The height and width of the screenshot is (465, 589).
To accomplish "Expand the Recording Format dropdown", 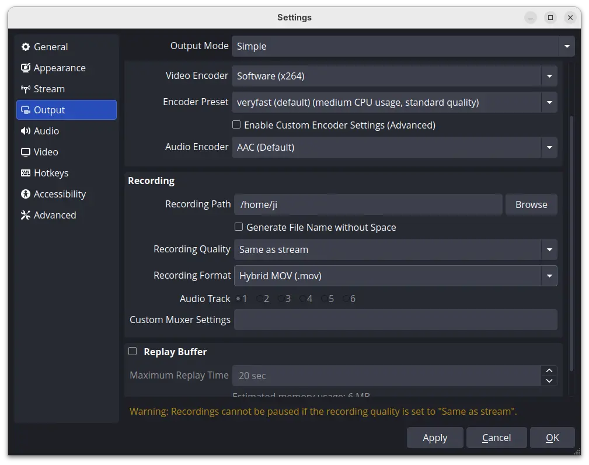I will (x=396, y=276).
